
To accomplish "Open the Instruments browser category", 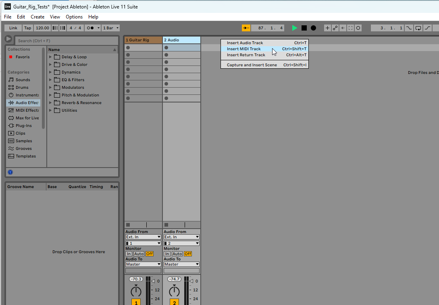I will [23, 95].
